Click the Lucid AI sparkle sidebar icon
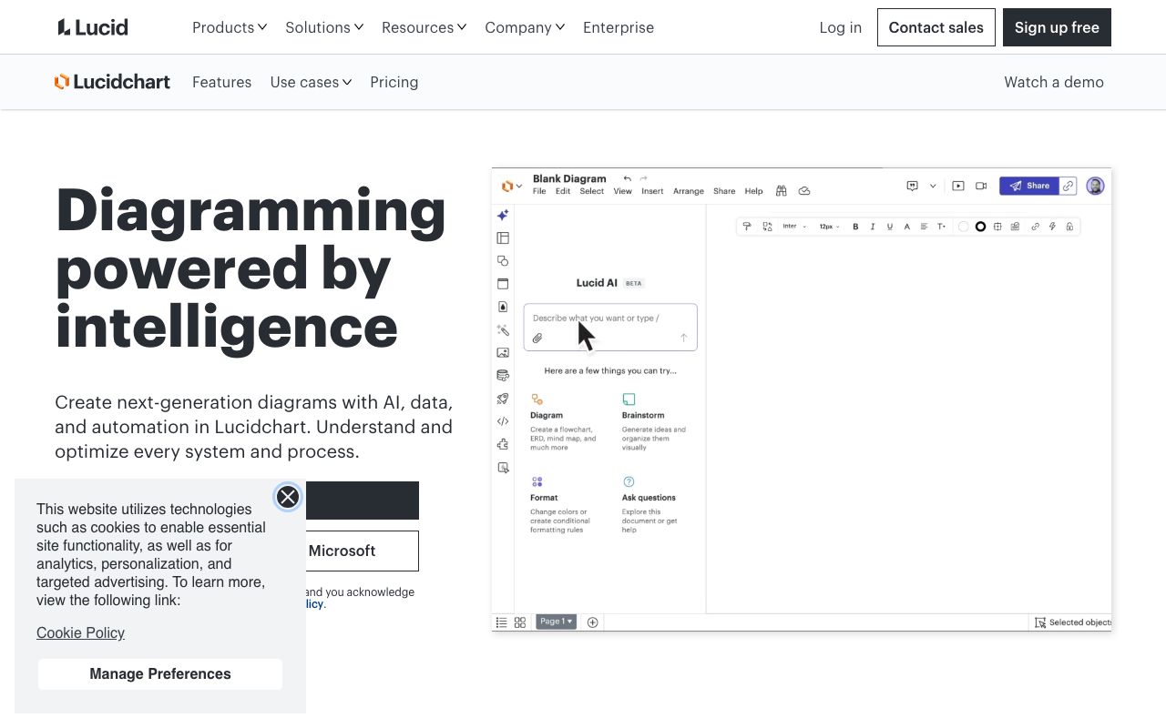Viewport: 1166px width, 728px height. click(x=503, y=216)
